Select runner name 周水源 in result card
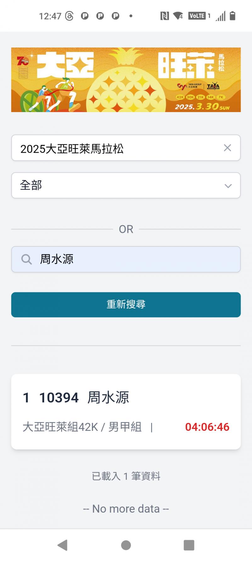Viewport: 252px width, 562px height. click(108, 397)
